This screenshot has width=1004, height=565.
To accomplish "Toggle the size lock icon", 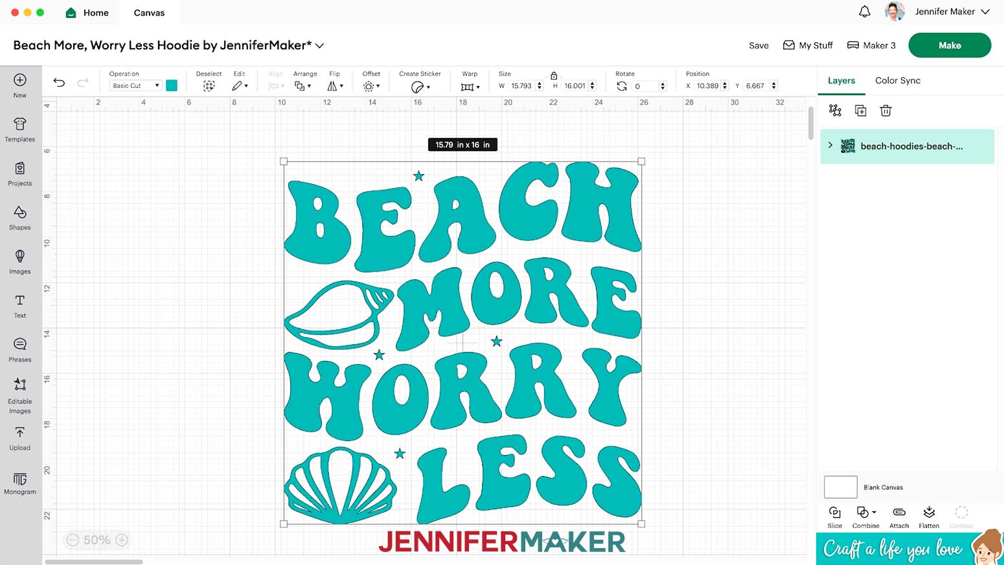I will 554,75.
